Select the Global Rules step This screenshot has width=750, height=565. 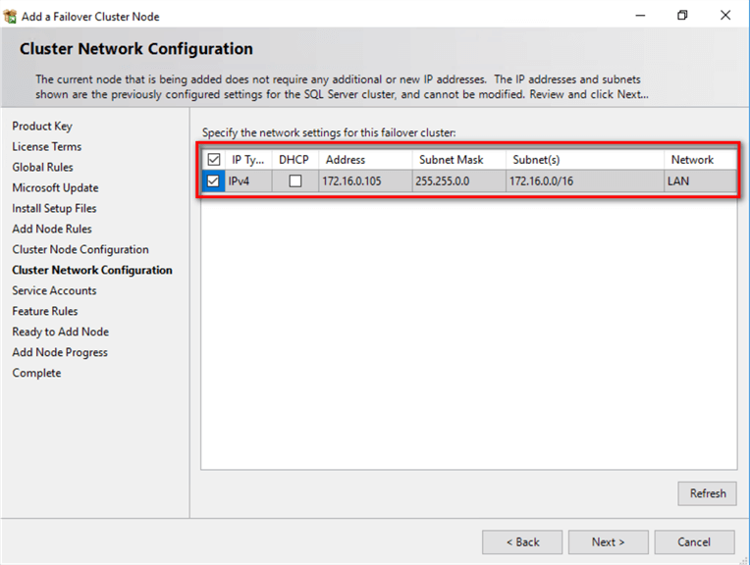pyautogui.click(x=42, y=168)
